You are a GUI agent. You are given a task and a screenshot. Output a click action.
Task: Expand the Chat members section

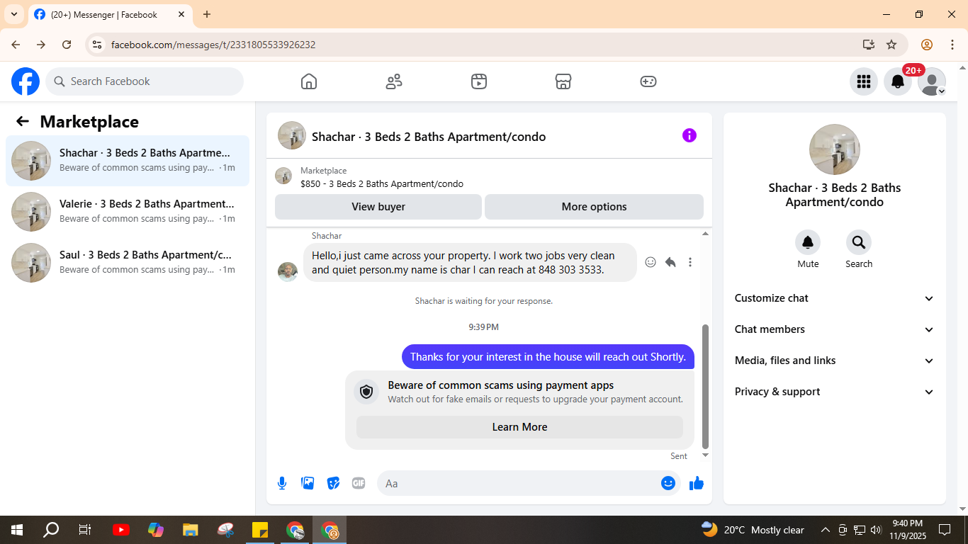click(x=835, y=329)
